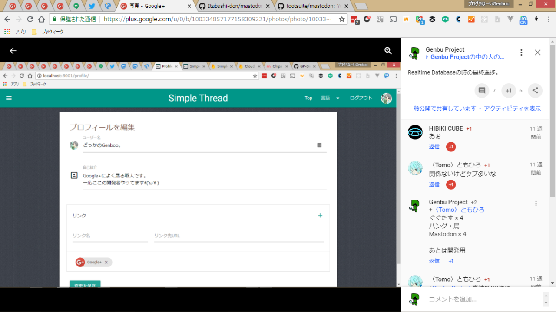Click the lightning bolt extension icon

click(536, 19)
